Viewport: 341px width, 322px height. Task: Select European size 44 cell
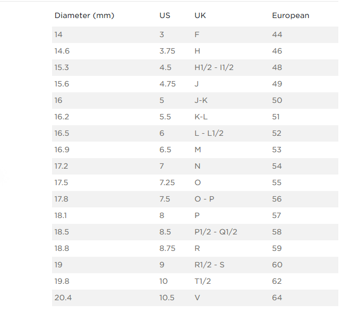click(277, 34)
